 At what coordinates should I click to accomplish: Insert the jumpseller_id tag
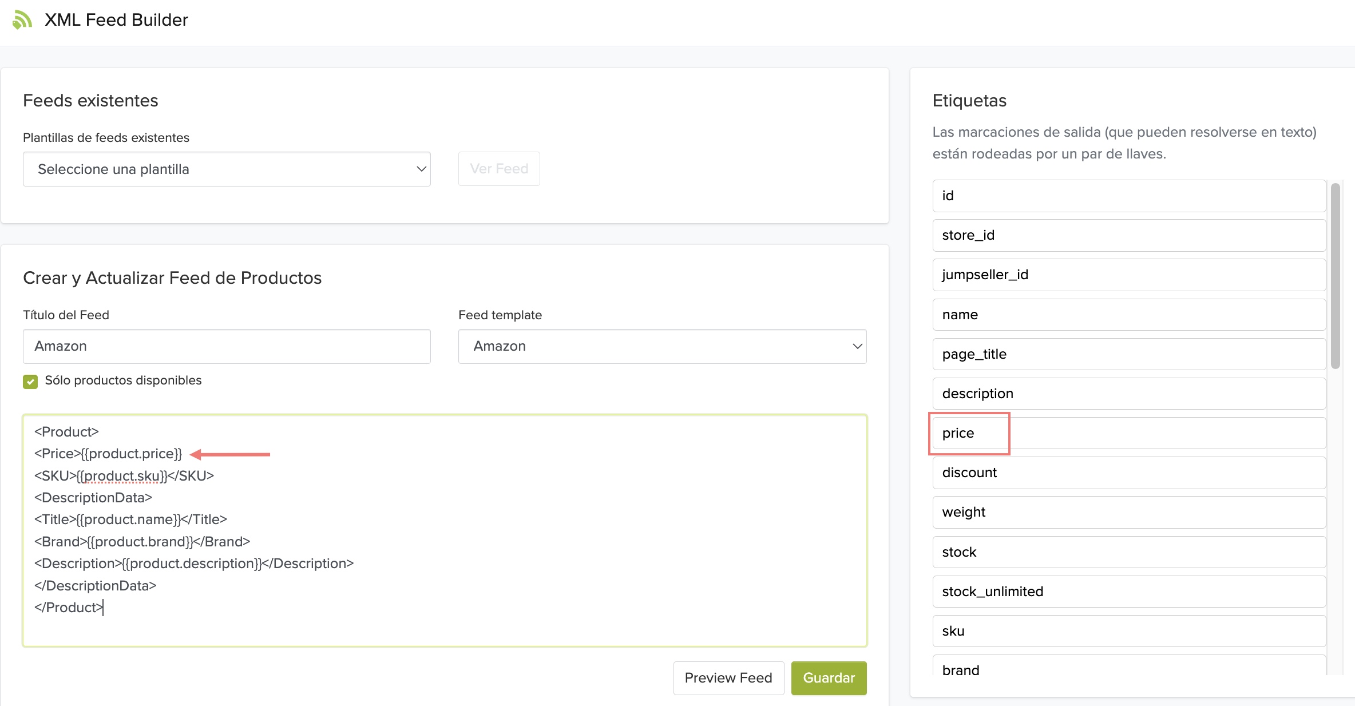(1128, 275)
